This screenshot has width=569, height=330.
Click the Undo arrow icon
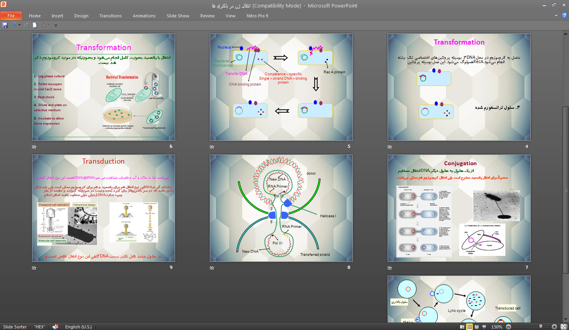coord(14,25)
